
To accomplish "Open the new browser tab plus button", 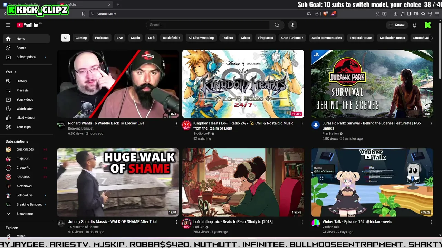I will (x=118, y=4).
